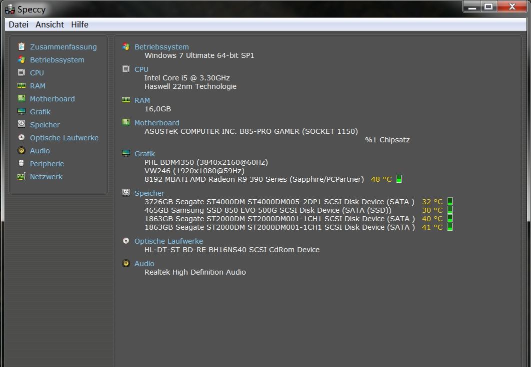Click the RAM module icon in sidebar
Screen dimensions: 531x367
tap(21, 85)
